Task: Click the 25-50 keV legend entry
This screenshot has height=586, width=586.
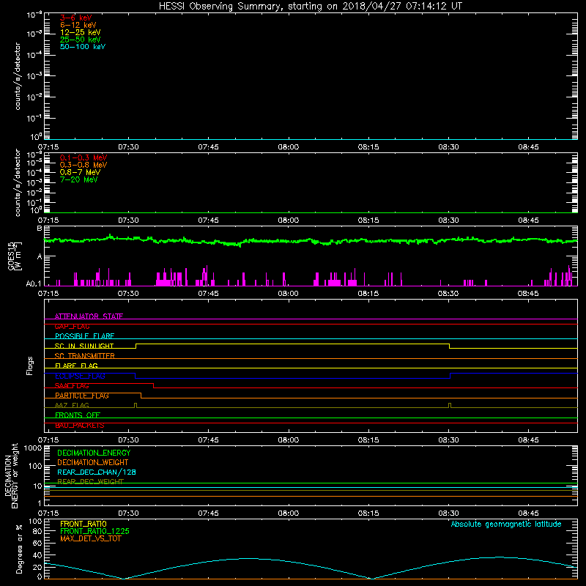Action: click(81, 40)
